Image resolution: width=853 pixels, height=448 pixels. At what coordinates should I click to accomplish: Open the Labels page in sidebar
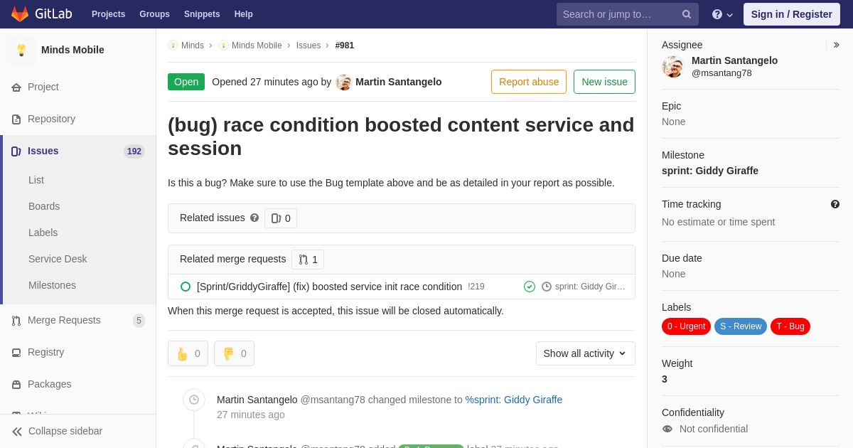[43, 233]
